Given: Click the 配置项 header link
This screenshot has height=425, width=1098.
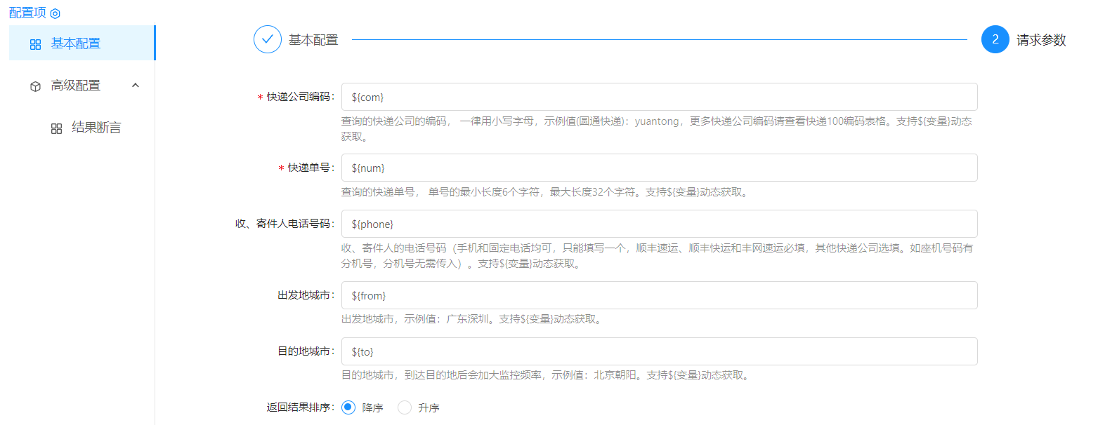Looking at the screenshot, I should (x=27, y=13).
